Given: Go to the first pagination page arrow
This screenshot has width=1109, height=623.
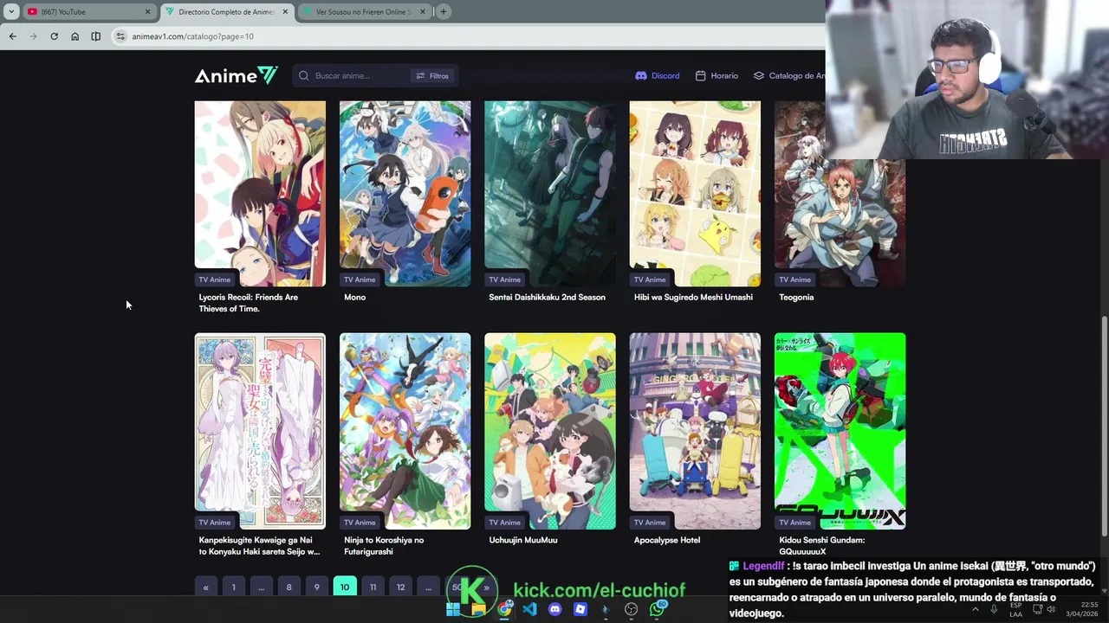Looking at the screenshot, I should point(205,587).
